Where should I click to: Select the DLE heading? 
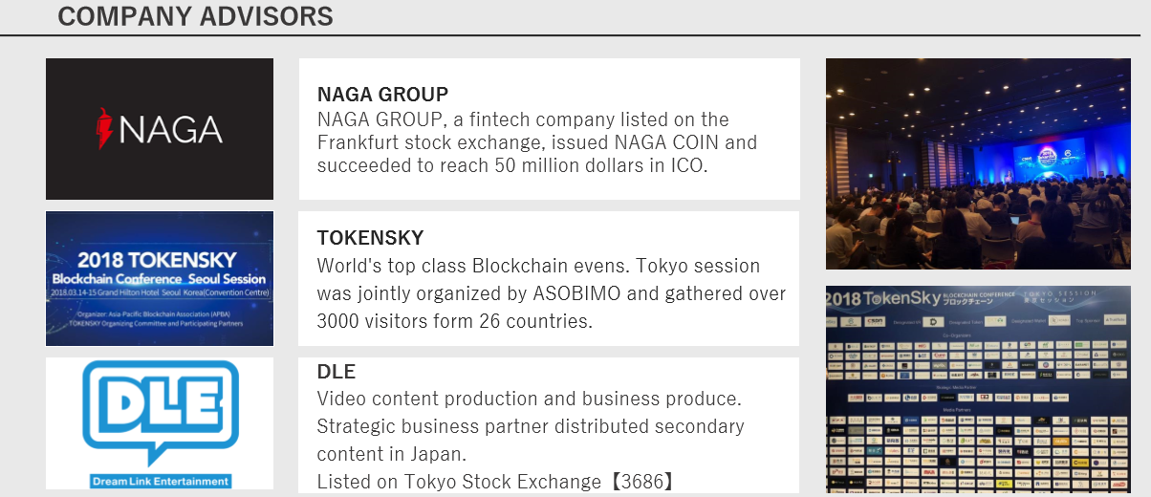pyautogui.click(x=336, y=372)
